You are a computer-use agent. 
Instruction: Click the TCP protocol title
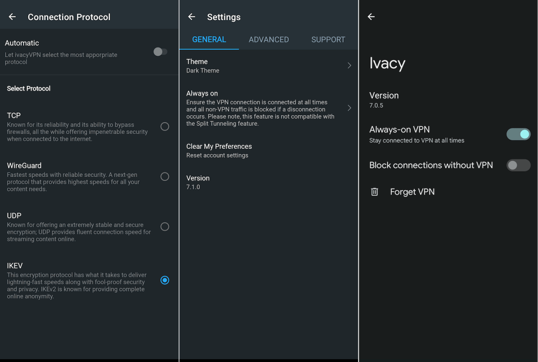pos(14,116)
